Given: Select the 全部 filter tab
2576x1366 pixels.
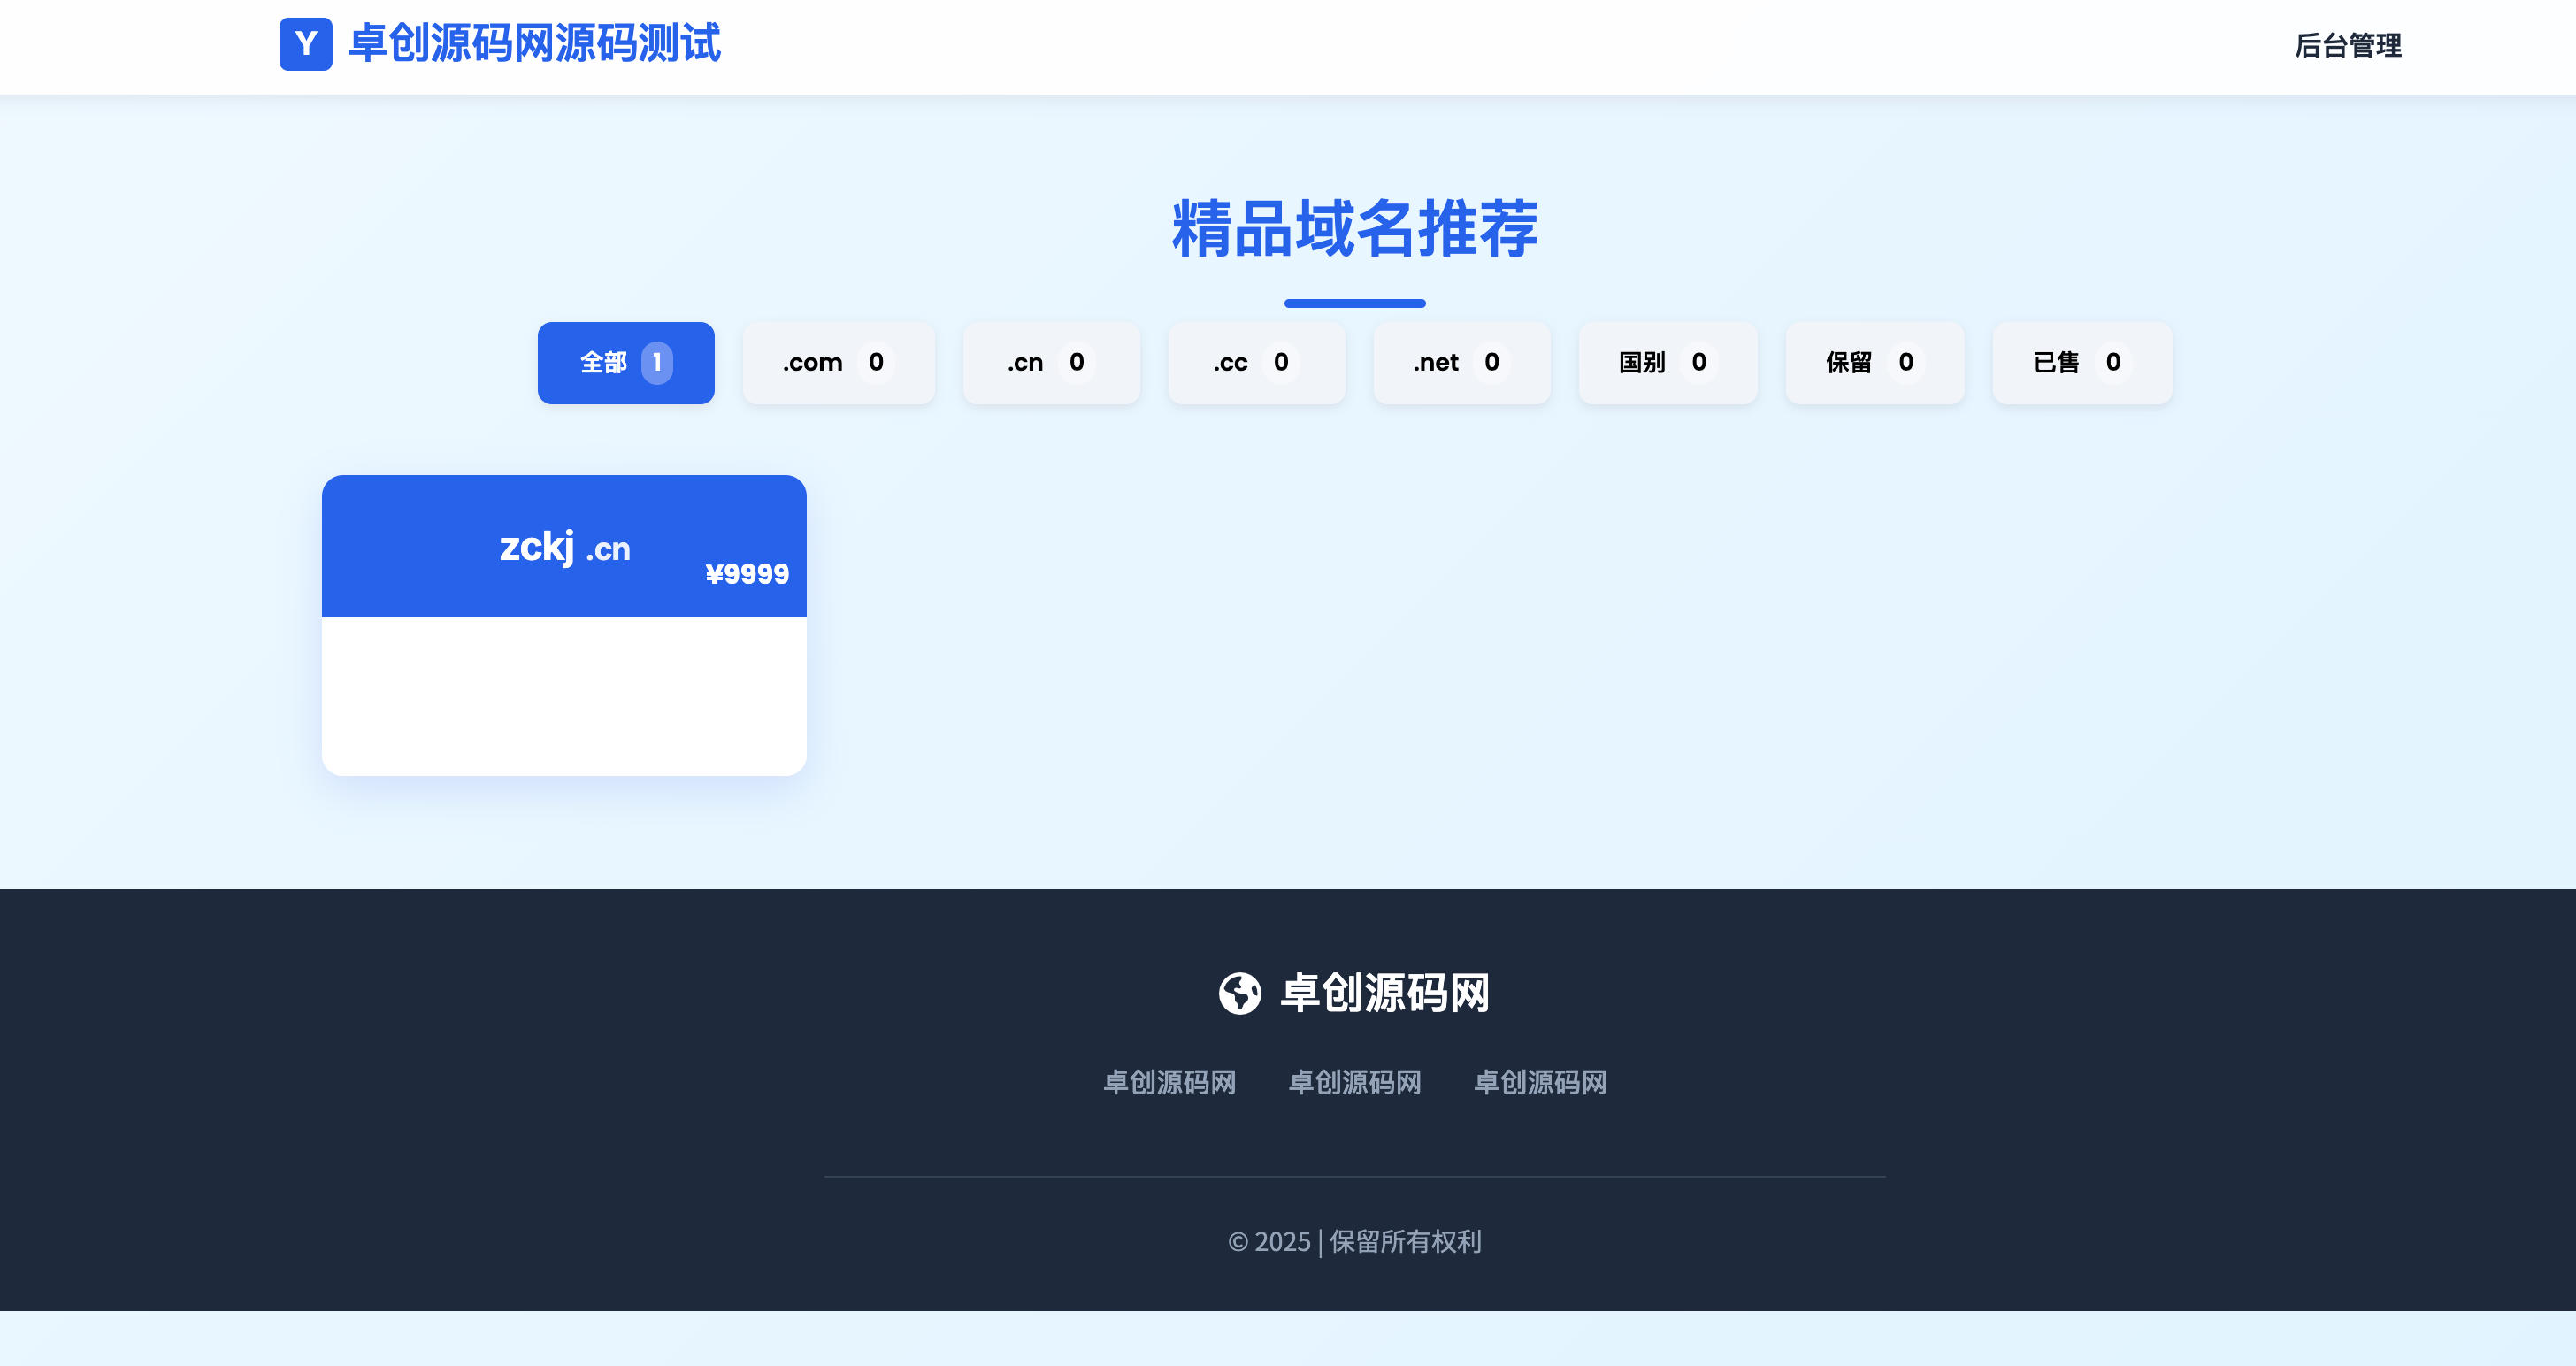Looking at the screenshot, I should [626, 363].
